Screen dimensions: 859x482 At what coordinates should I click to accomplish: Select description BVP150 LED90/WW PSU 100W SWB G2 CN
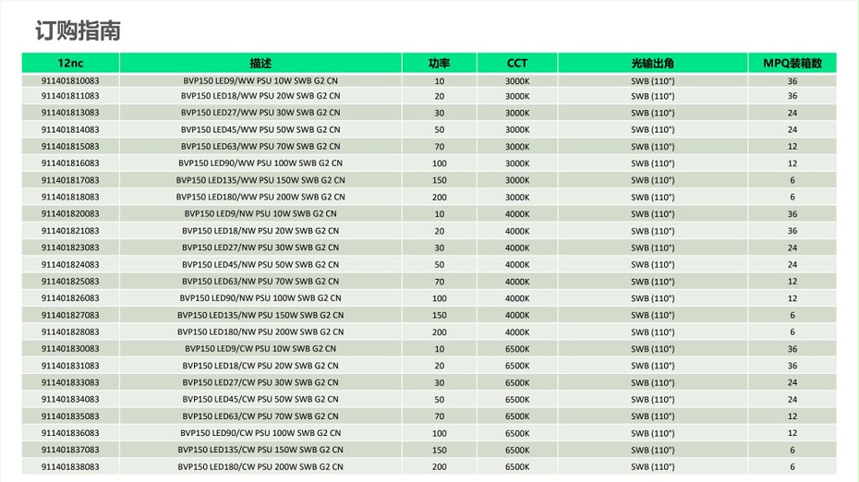click(260, 163)
